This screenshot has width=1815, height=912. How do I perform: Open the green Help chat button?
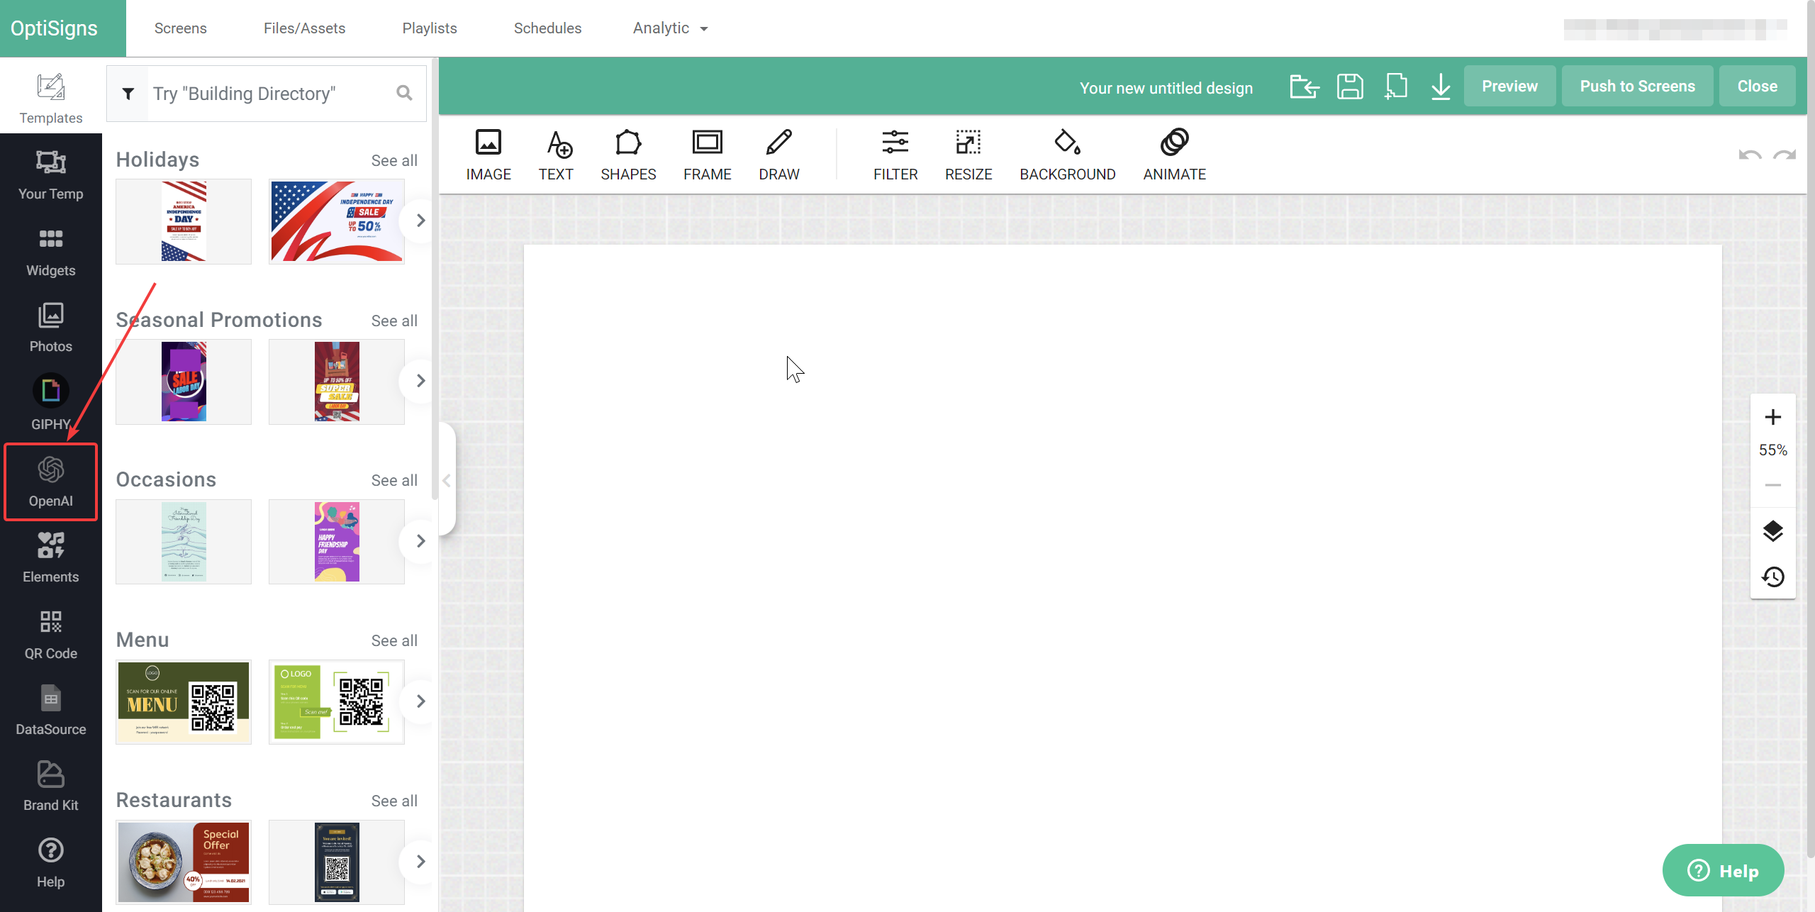click(1723, 870)
